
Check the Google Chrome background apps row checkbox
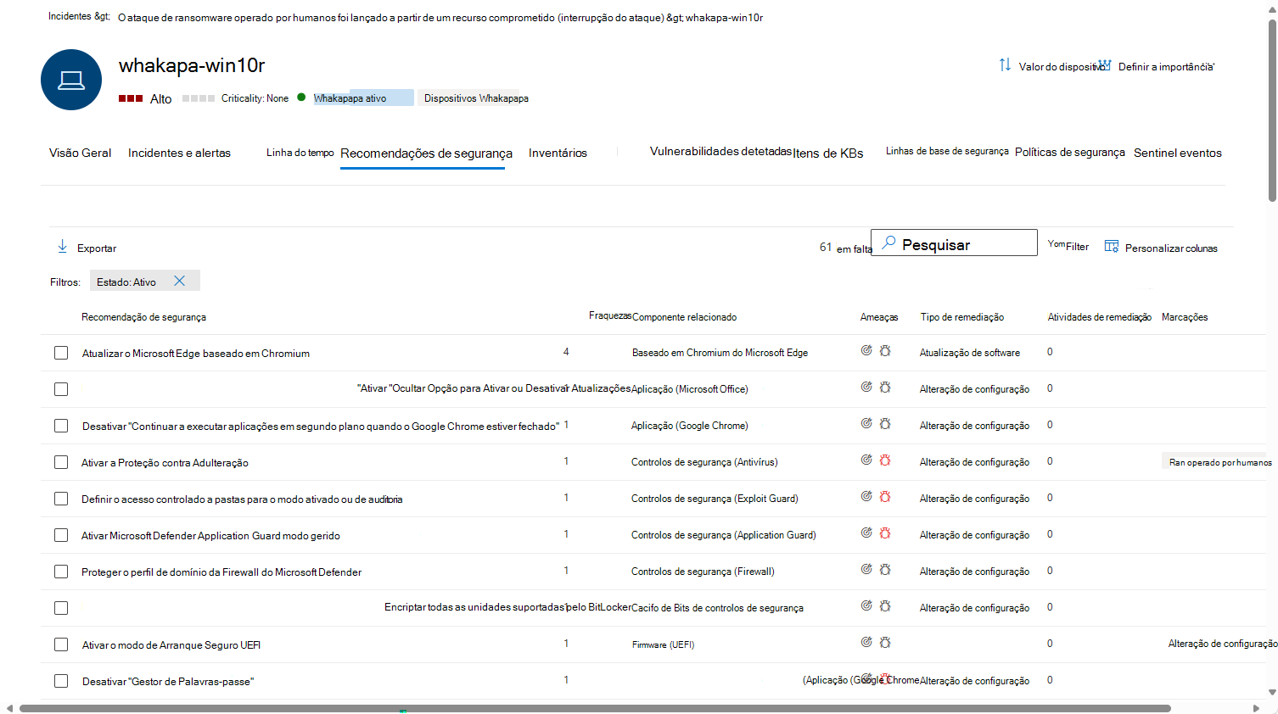tap(61, 426)
